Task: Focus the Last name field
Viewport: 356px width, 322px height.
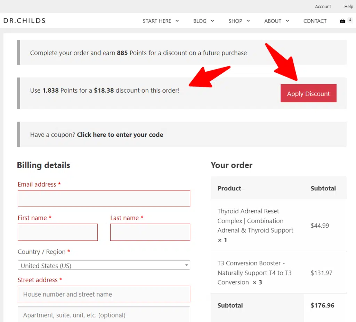Action: coord(150,232)
